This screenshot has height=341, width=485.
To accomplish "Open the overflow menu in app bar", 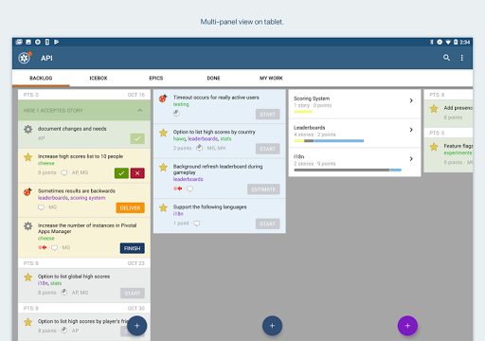I will tap(461, 58).
